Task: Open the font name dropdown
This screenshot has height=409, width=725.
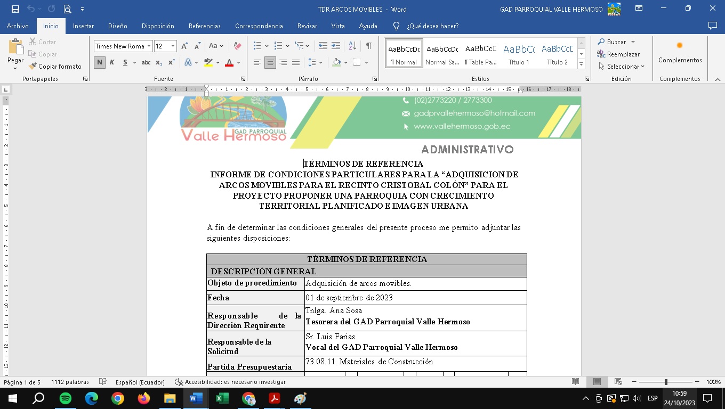Action: point(149,46)
